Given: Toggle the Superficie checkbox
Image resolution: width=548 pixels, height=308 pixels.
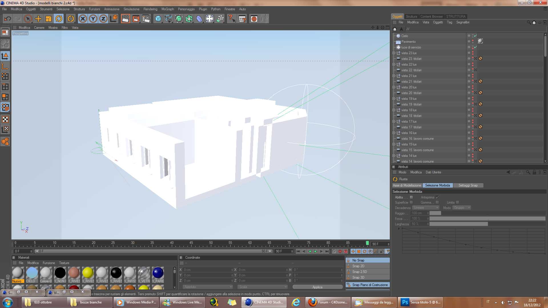Looking at the screenshot, I should (x=411, y=202).
